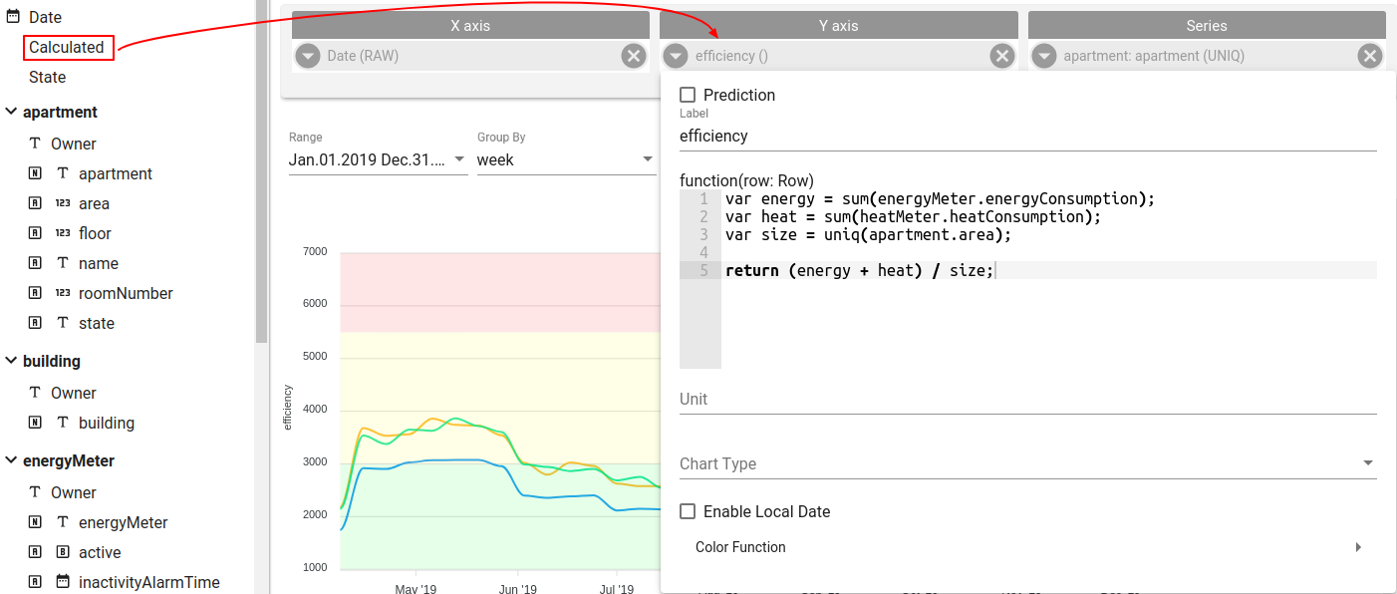Screen dimensions: 1397x594
Task: Click the T icon of apartment Owner
Action: (x=35, y=144)
